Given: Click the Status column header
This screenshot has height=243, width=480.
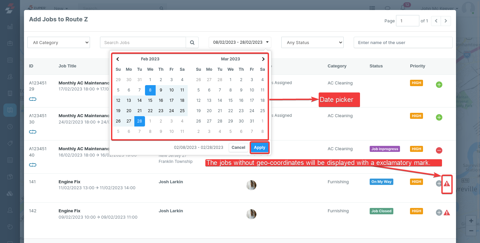Looking at the screenshot, I should click(376, 66).
